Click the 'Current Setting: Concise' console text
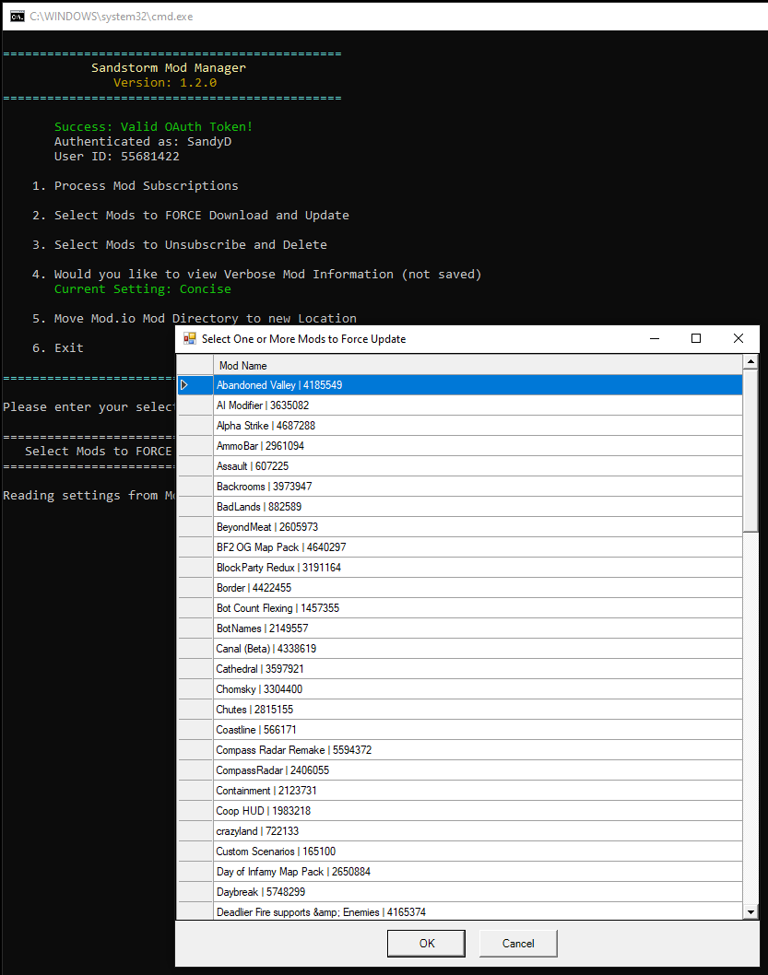 142,289
